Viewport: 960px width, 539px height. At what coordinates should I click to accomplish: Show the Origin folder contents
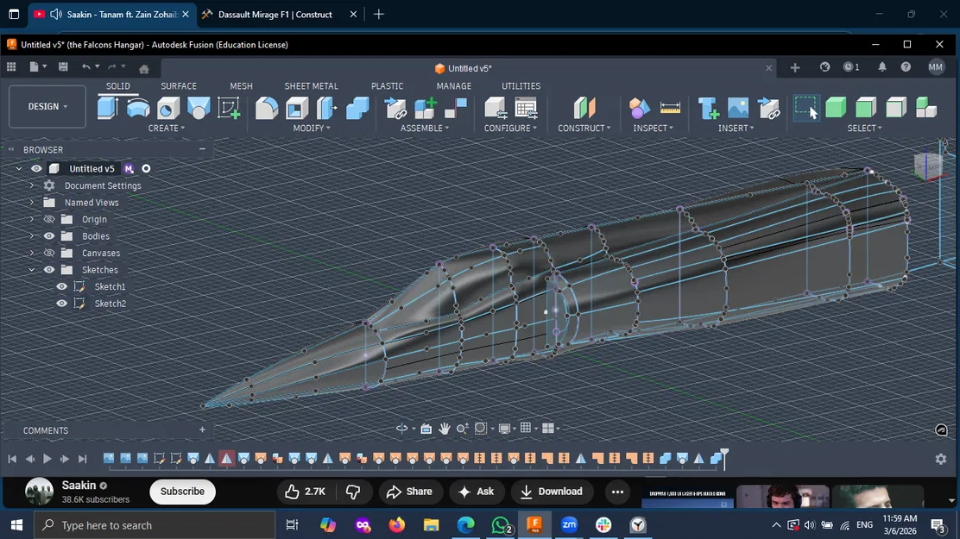click(x=32, y=219)
